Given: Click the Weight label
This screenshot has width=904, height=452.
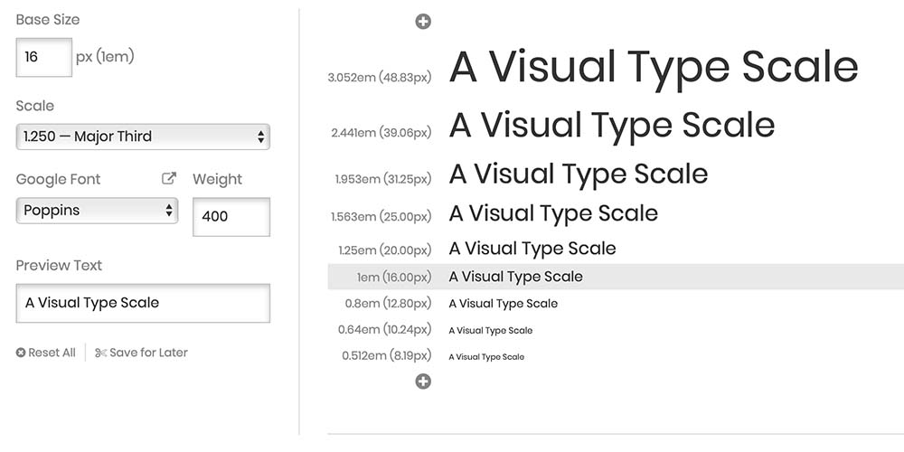Looking at the screenshot, I should 217,179.
